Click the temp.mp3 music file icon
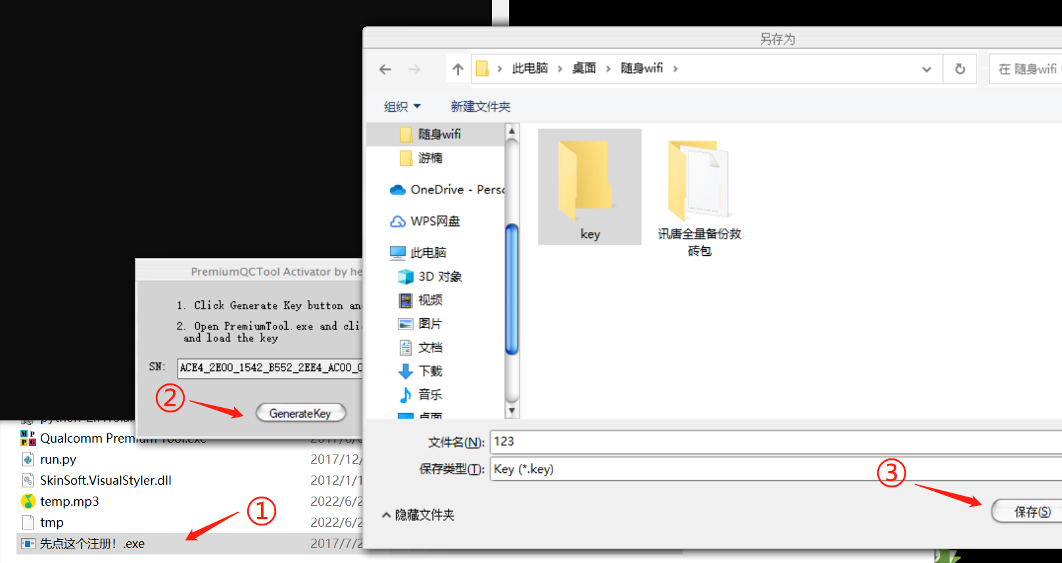The width and height of the screenshot is (1062, 563). (28, 501)
